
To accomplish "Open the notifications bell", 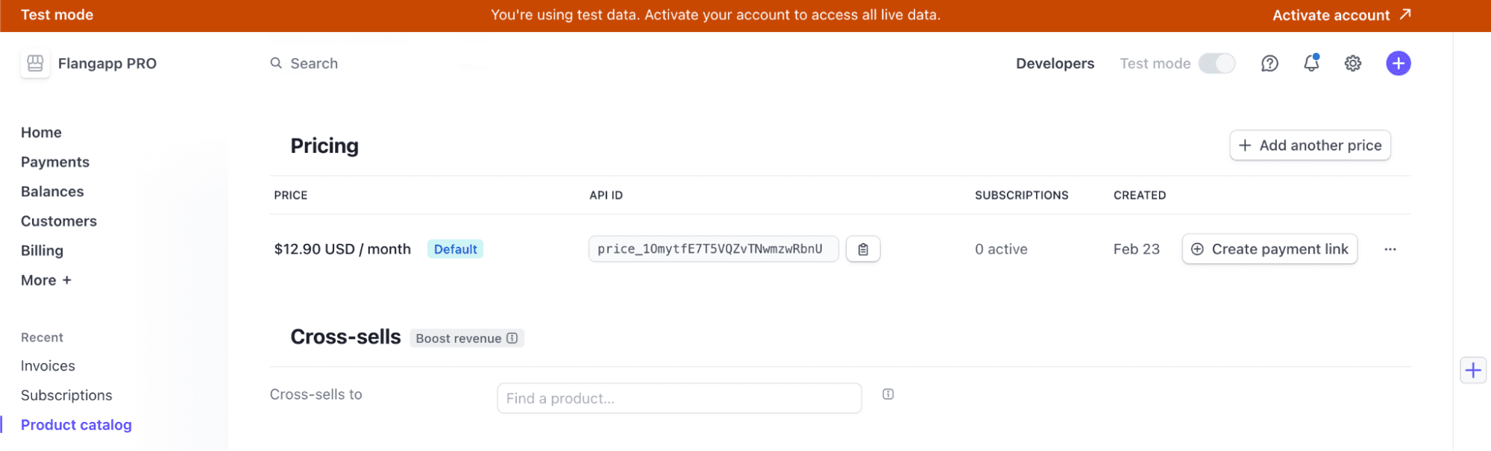I will [1311, 63].
